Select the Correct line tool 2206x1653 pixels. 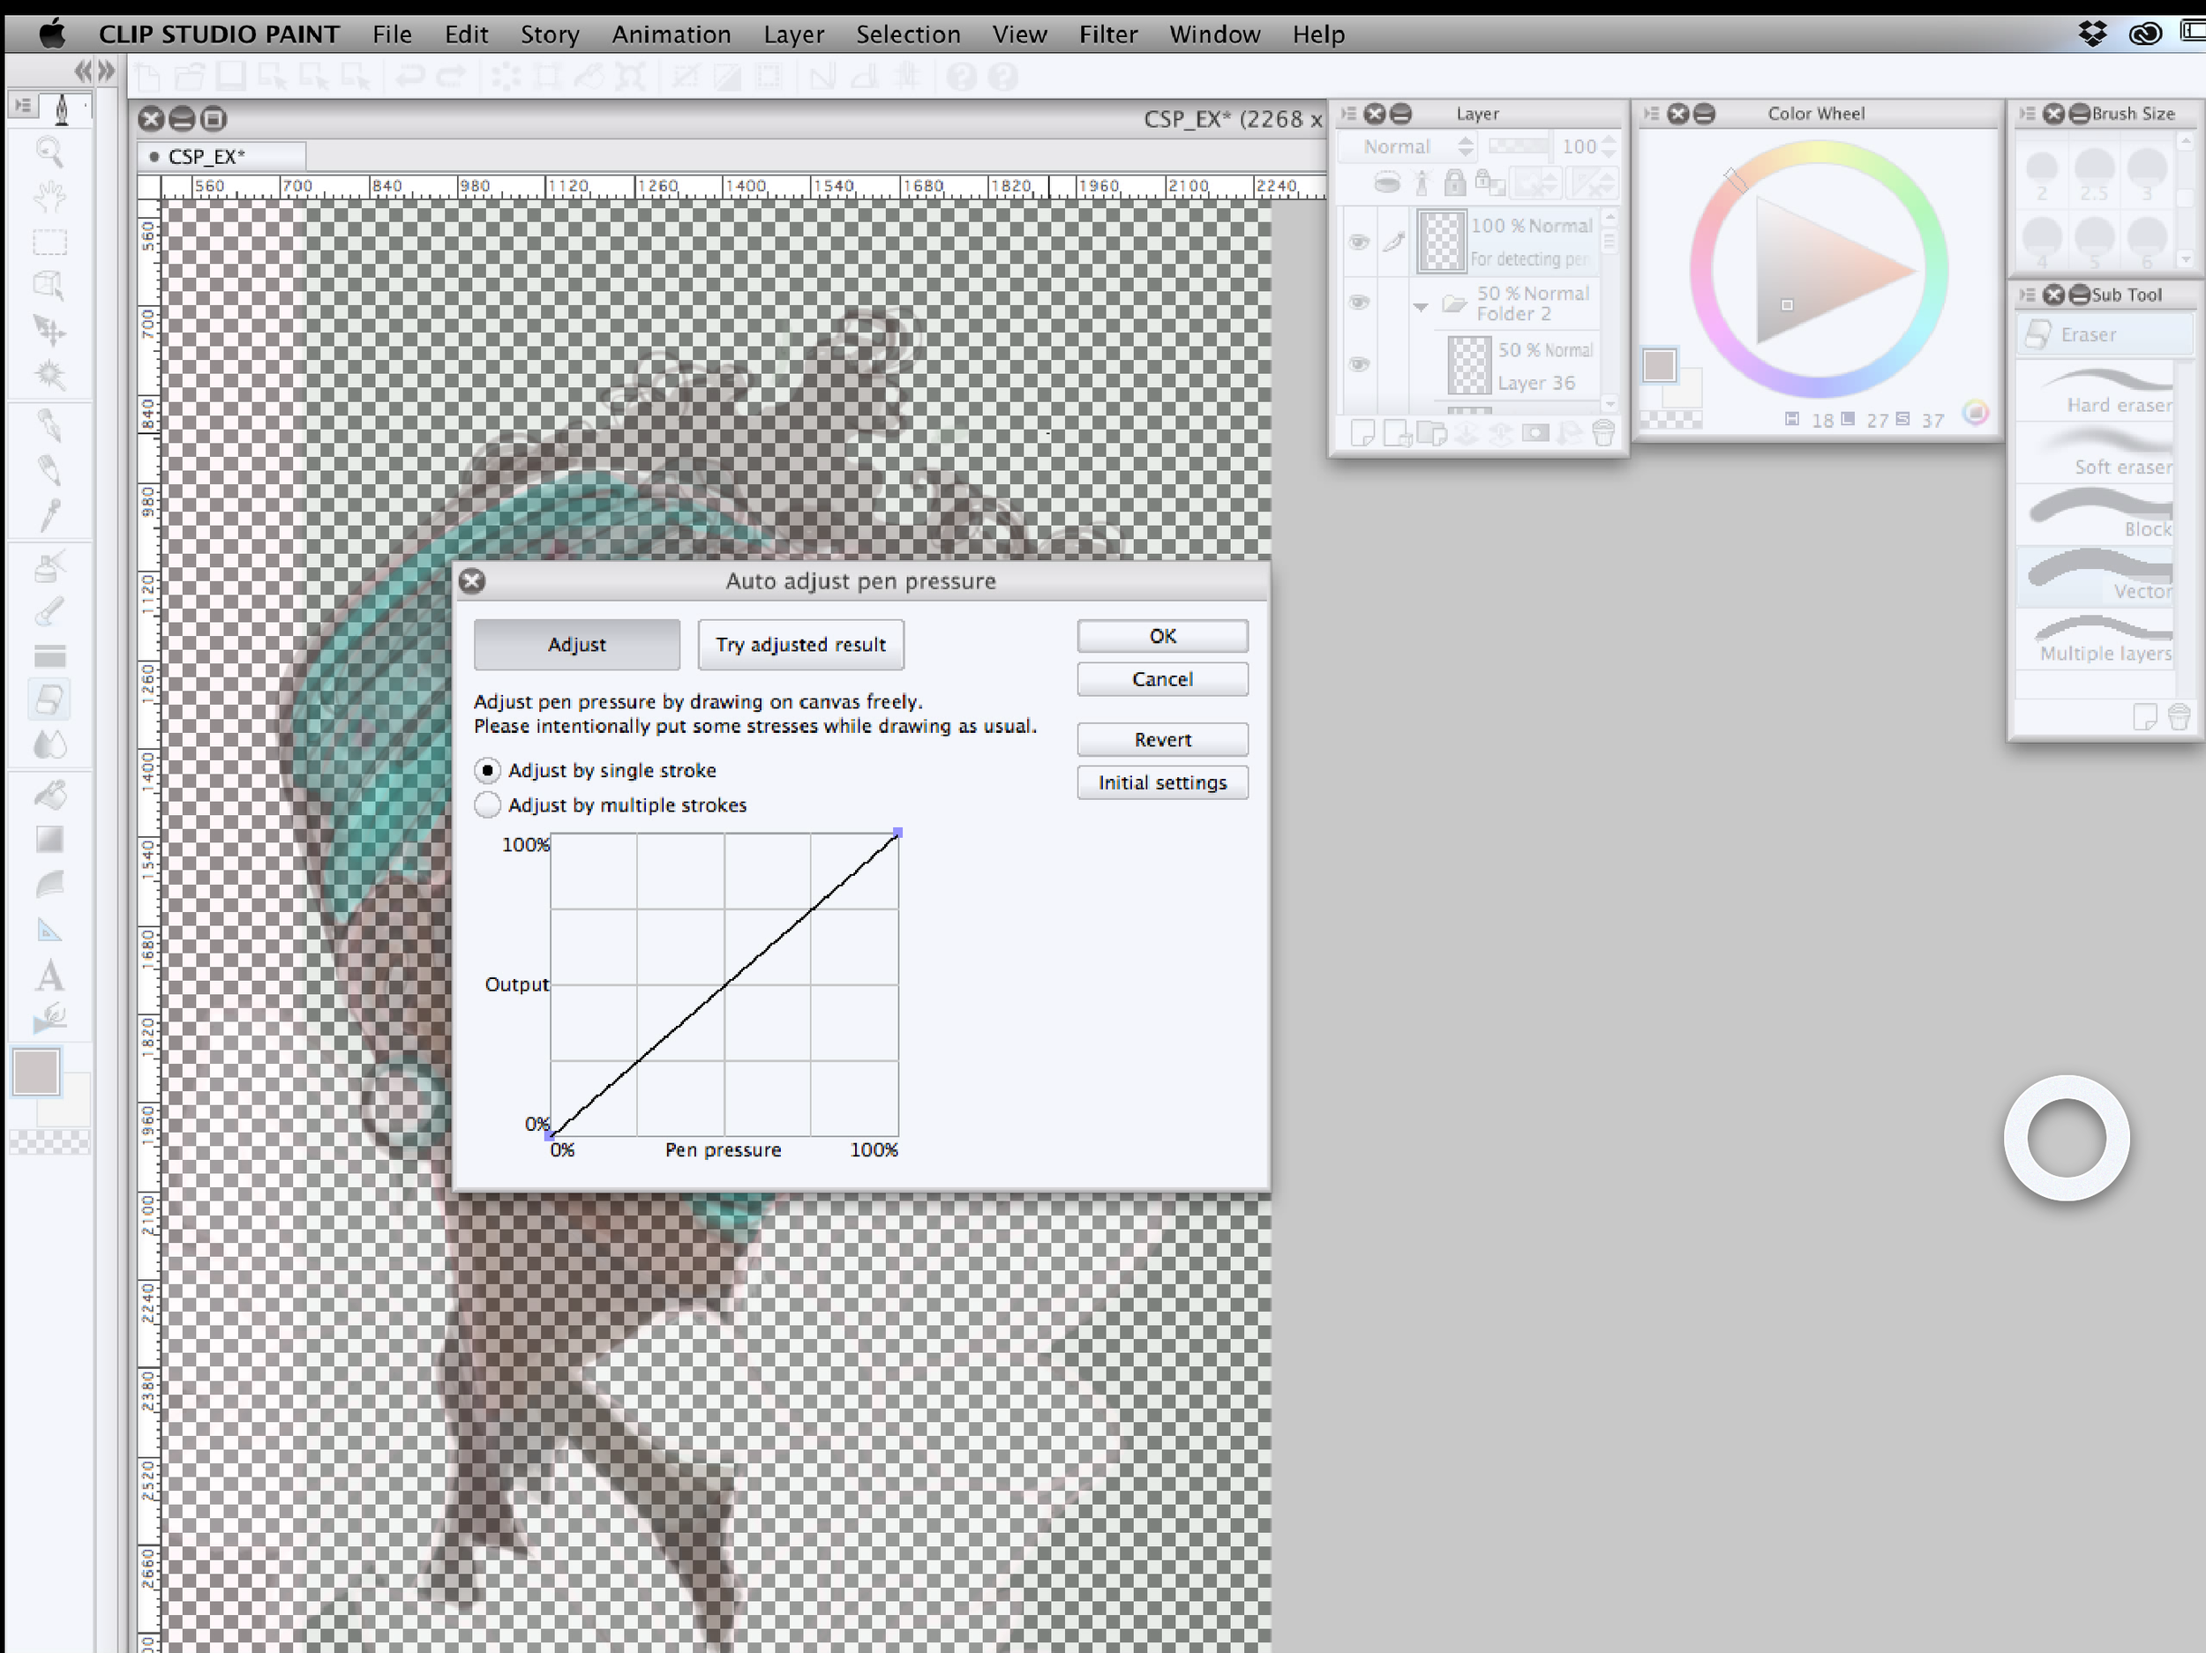[x=50, y=1018]
